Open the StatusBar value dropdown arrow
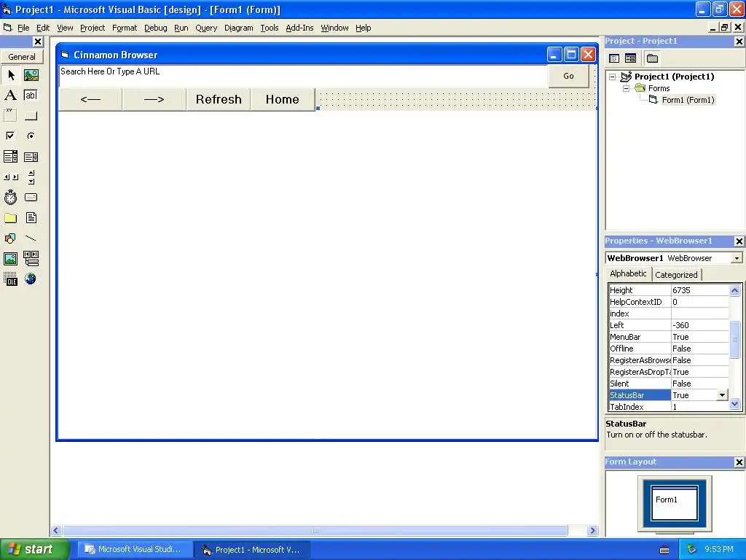 point(722,395)
